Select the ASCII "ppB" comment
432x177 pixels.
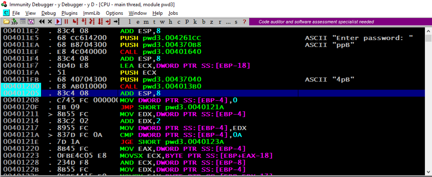(330, 45)
